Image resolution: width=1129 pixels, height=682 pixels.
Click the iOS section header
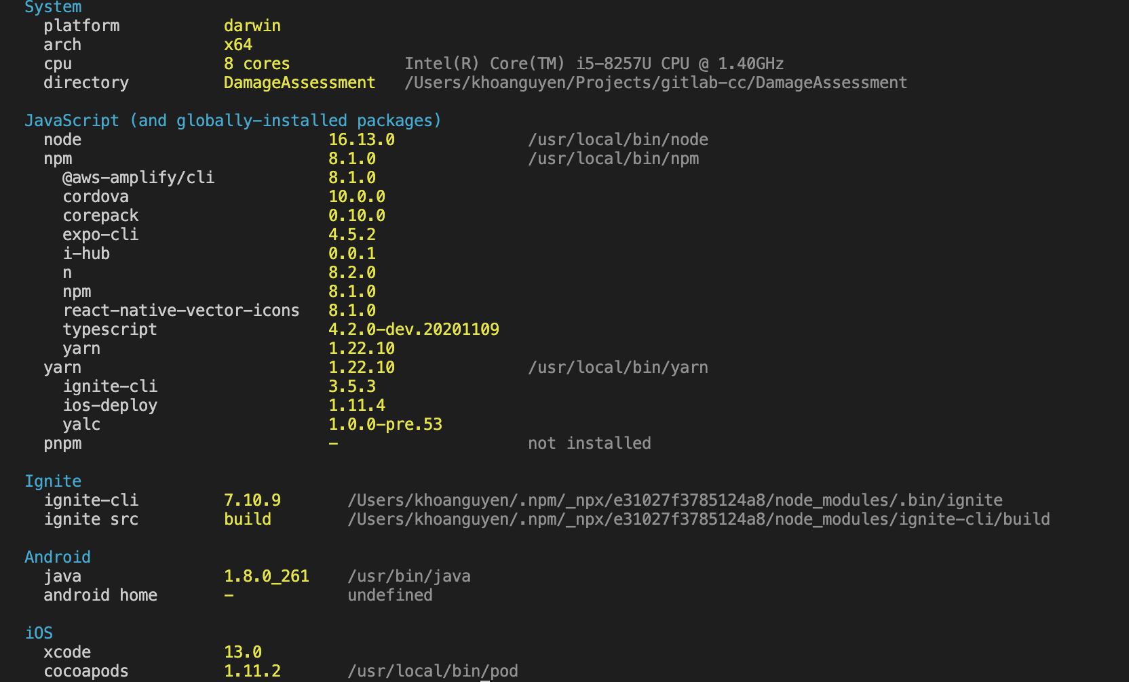(38, 633)
